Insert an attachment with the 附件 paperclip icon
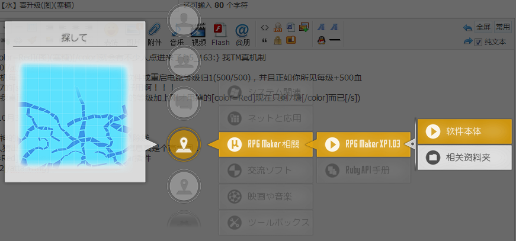This screenshot has width=516, height=241. coord(155,34)
